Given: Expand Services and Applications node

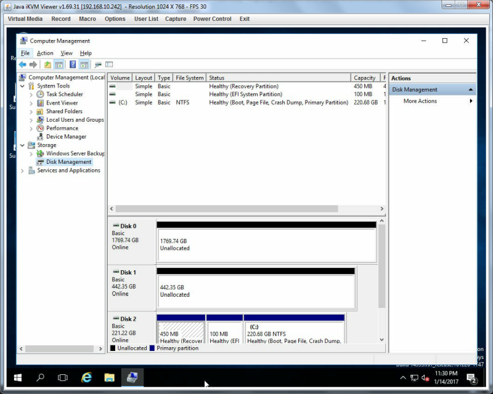Looking at the screenshot, I should coord(22,171).
